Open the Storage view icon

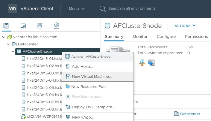tap(40, 26)
